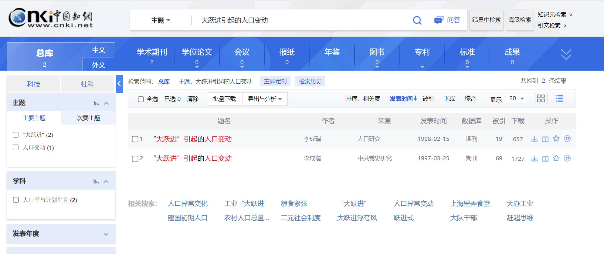The image size is (604, 254).
Task: Switch to list view layout
Action: [559, 99]
